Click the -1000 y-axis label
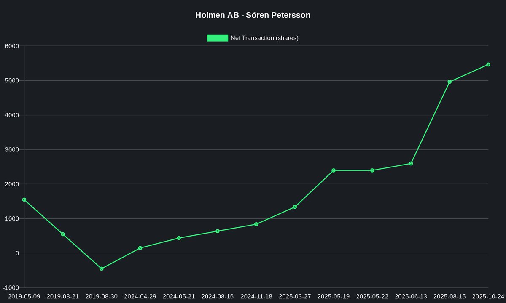Screen dimensions: 506x303 pos(11,287)
